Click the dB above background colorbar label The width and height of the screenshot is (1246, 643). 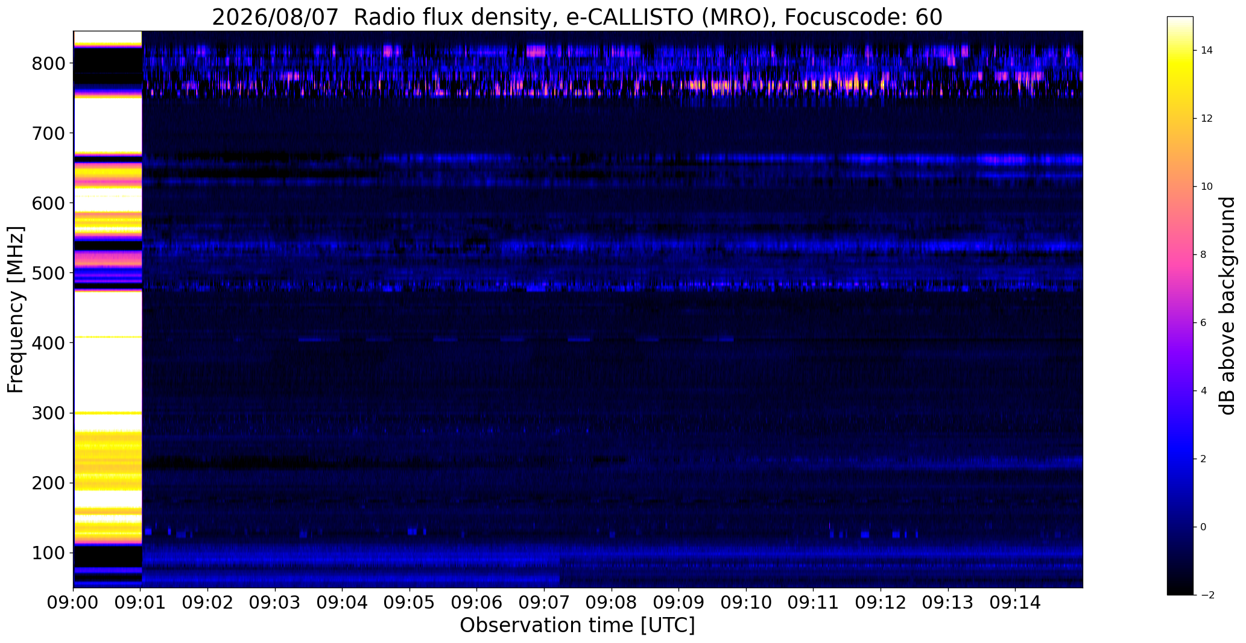[1227, 306]
